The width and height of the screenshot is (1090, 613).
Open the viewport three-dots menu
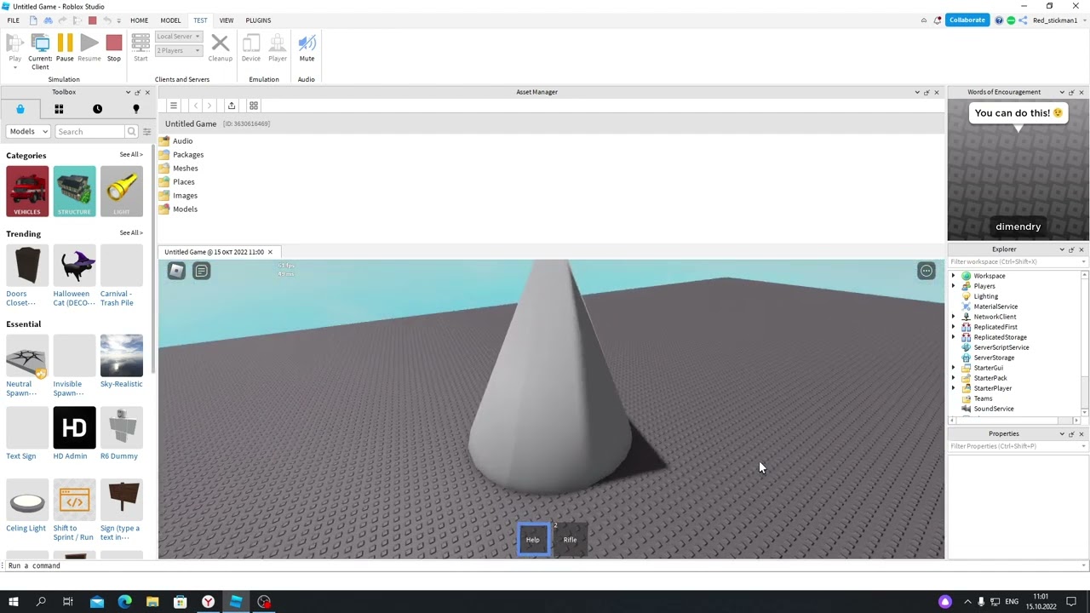[x=926, y=271]
